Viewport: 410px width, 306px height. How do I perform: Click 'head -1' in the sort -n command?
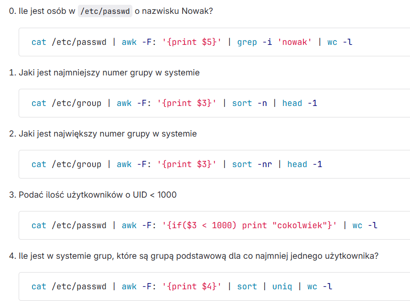tap(300, 103)
